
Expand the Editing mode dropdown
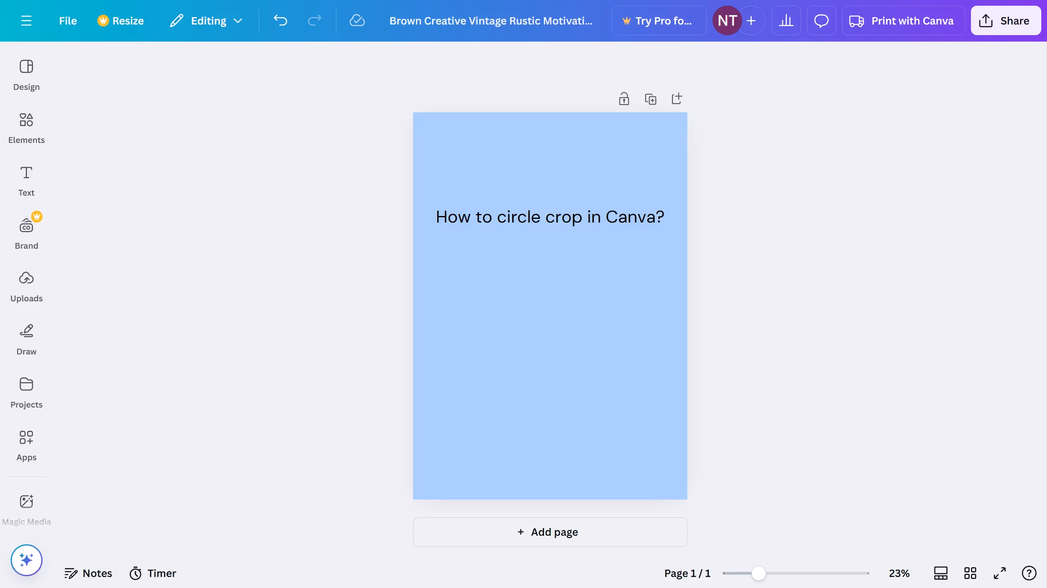[x=206, y=20]
